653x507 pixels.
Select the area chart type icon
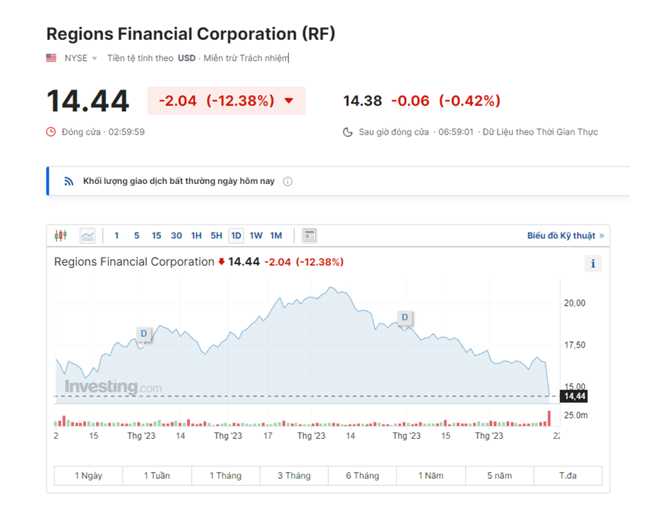click(88, 235)
